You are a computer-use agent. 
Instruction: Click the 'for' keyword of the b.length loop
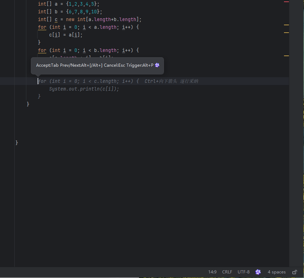(x=42, y=51)
